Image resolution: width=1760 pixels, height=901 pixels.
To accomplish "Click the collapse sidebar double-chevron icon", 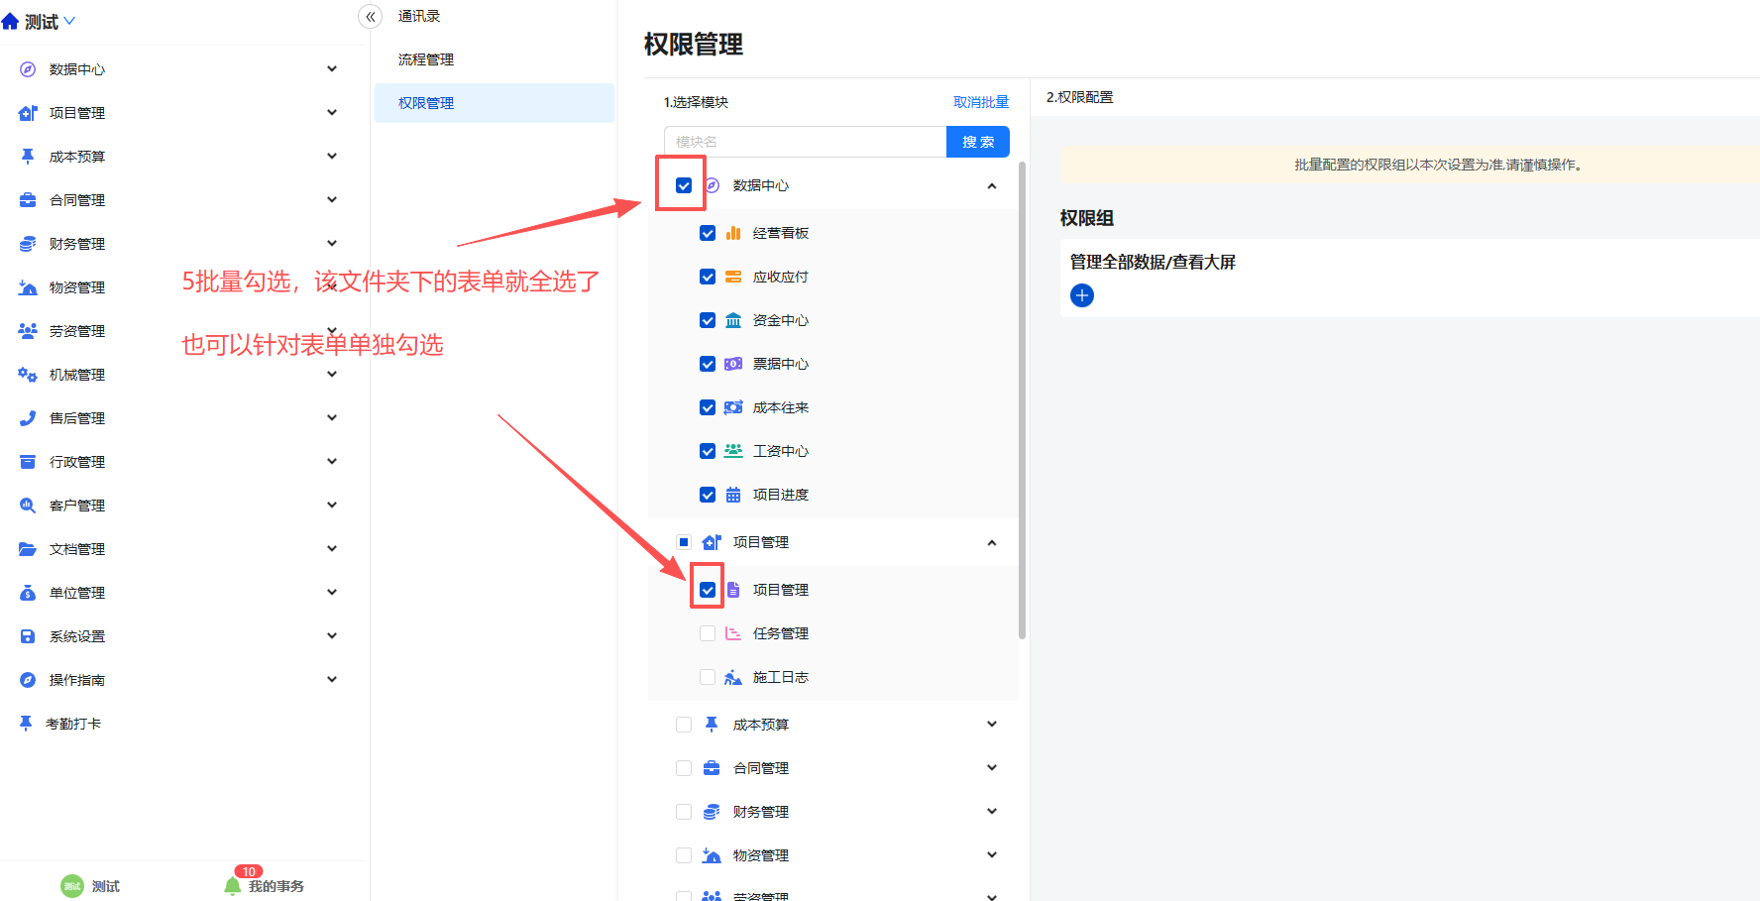I will pyautogui.click(x=371, y=17).
